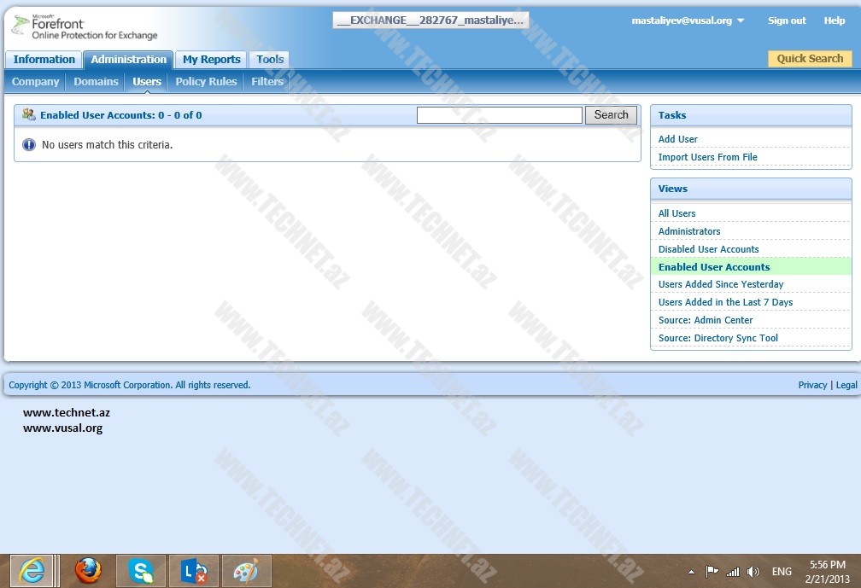Click the Search button
The image size is (861, 588).
[x=611, y=115]
